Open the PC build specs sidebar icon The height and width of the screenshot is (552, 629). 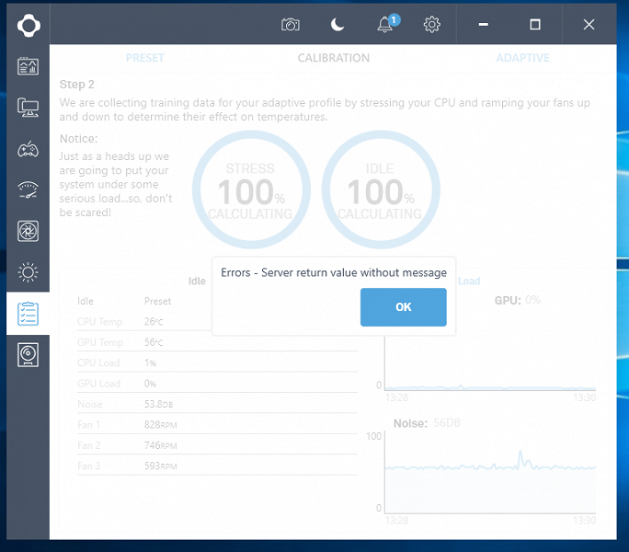click(x=29, y=108)
